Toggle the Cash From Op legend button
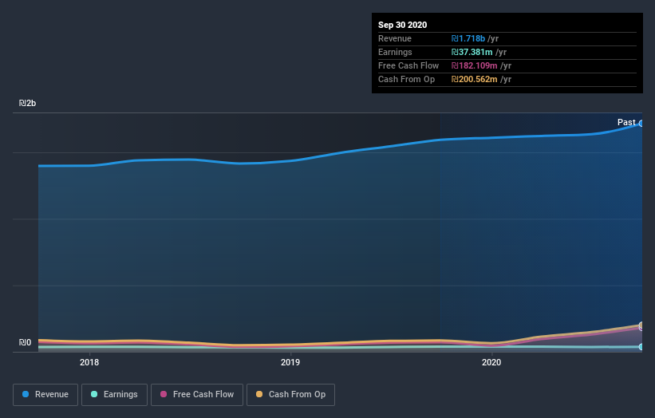The image size is (655, 418). [x=290, y=395]
